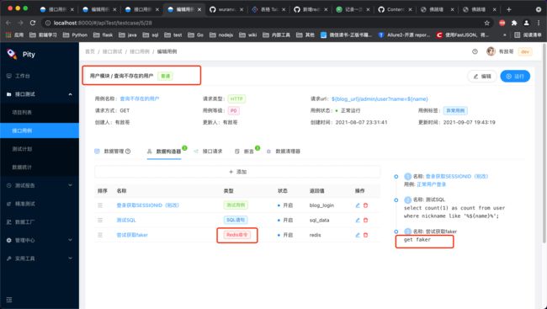Bookmark this page with the star icon
Screen dimensions: 547x309
coord(486,23)
